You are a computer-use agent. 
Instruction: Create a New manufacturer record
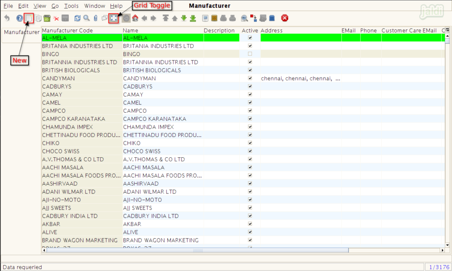29,18
